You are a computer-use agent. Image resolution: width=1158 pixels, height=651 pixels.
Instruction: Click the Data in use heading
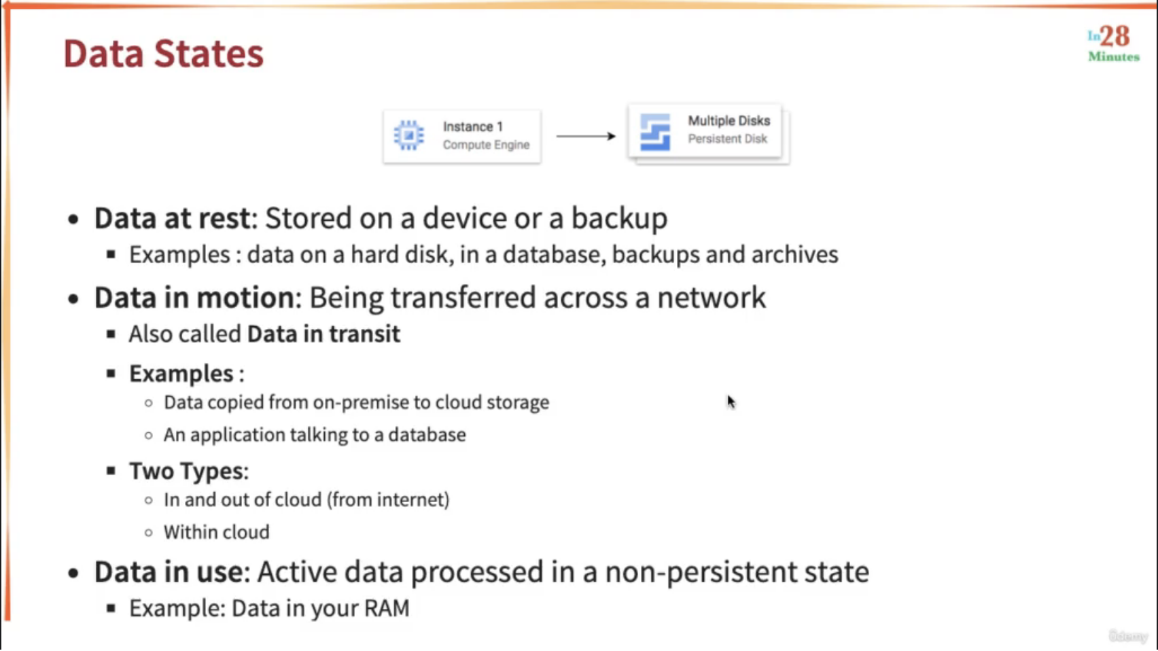[x=169, y=572]
